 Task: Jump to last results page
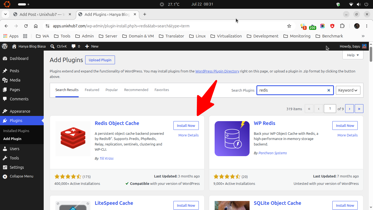[x=359, y=109]
